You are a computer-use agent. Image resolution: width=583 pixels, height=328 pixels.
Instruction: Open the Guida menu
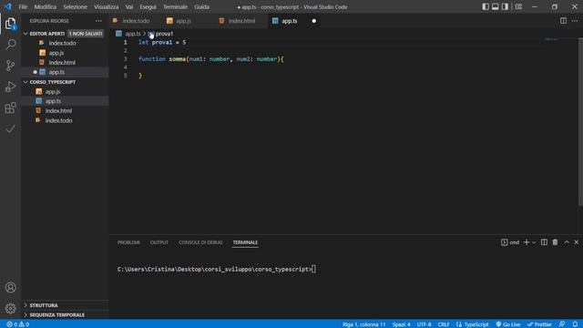click(x=201, y=6)
